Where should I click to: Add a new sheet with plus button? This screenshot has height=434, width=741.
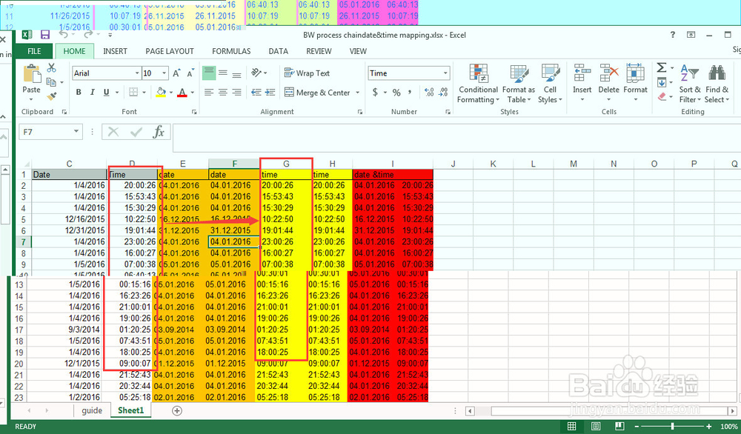[x=177, y=410]
